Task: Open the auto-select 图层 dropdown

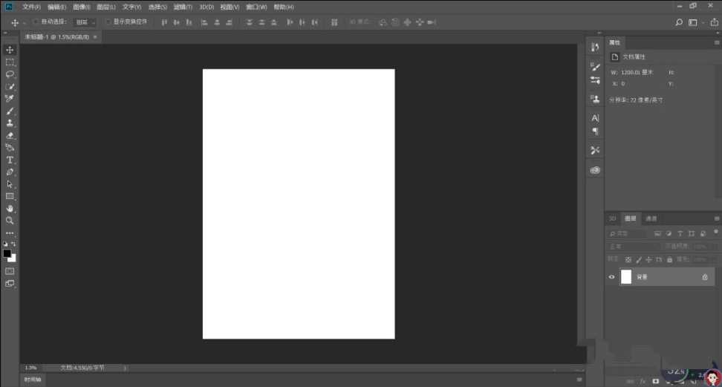Action: tap(85, 22)
